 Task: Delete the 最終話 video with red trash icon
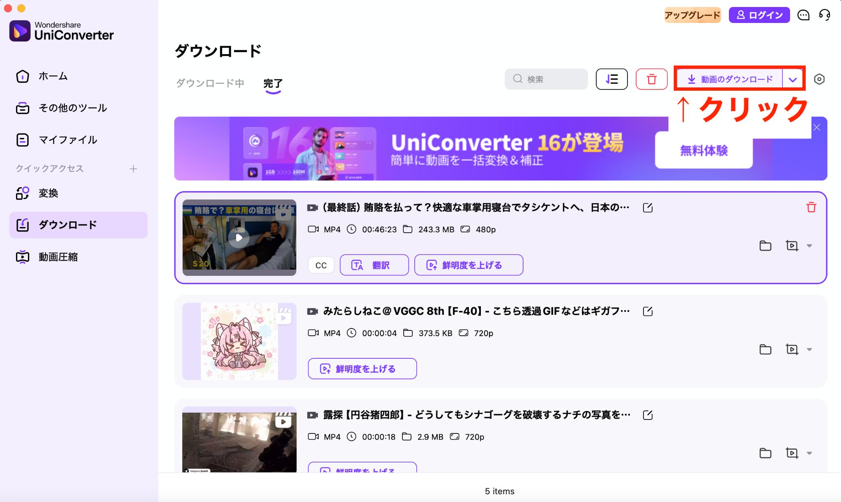click(811, 207)
